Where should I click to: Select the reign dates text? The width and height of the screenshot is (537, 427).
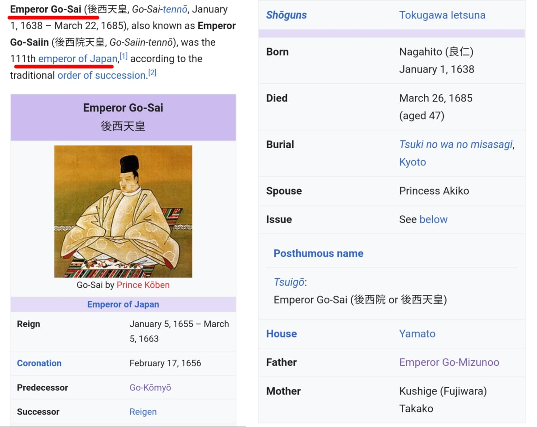coord(179,331)
